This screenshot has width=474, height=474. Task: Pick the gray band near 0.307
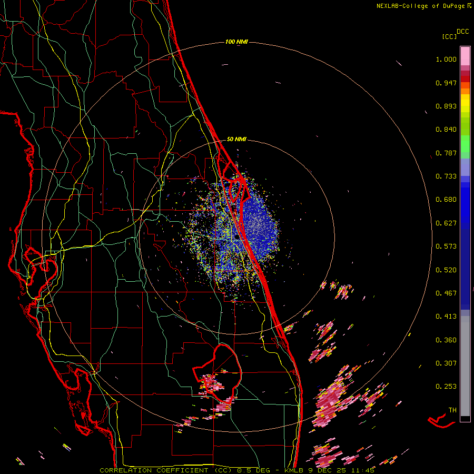[465, 366]
